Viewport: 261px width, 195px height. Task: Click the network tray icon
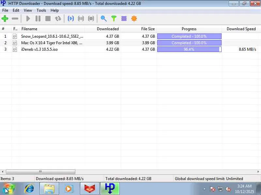220,189
